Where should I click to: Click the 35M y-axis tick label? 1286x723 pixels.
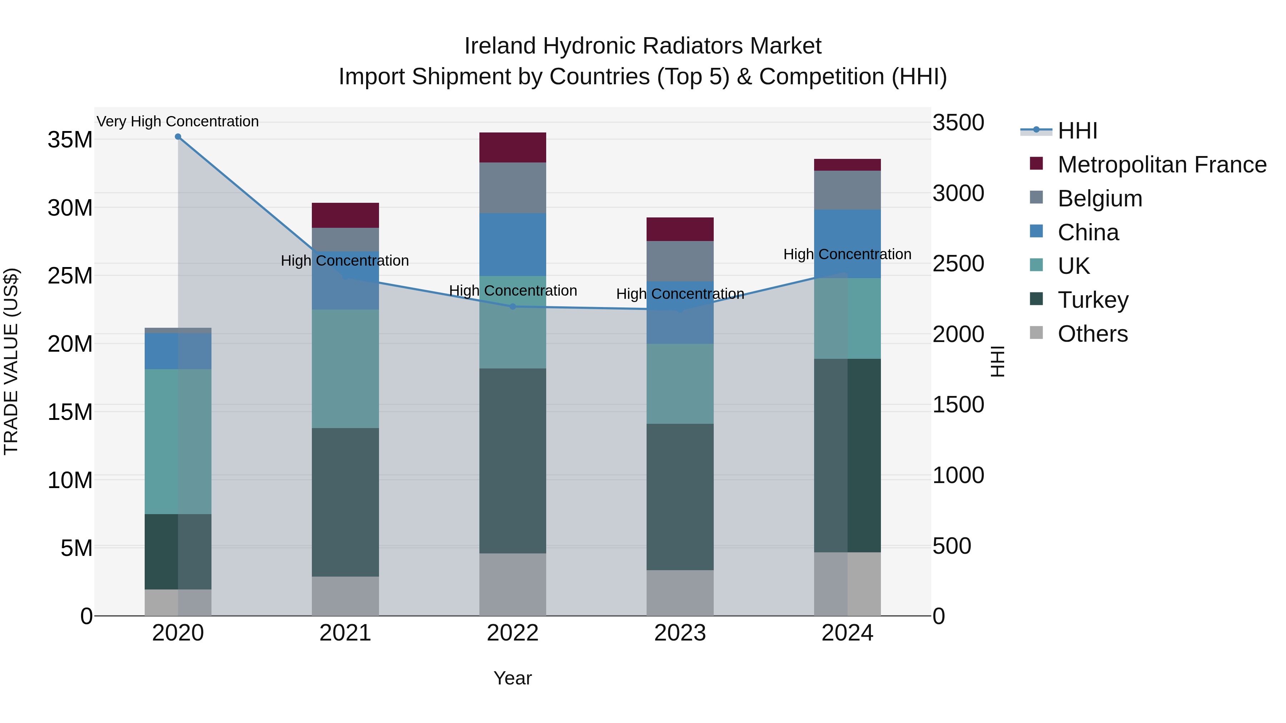70,140
